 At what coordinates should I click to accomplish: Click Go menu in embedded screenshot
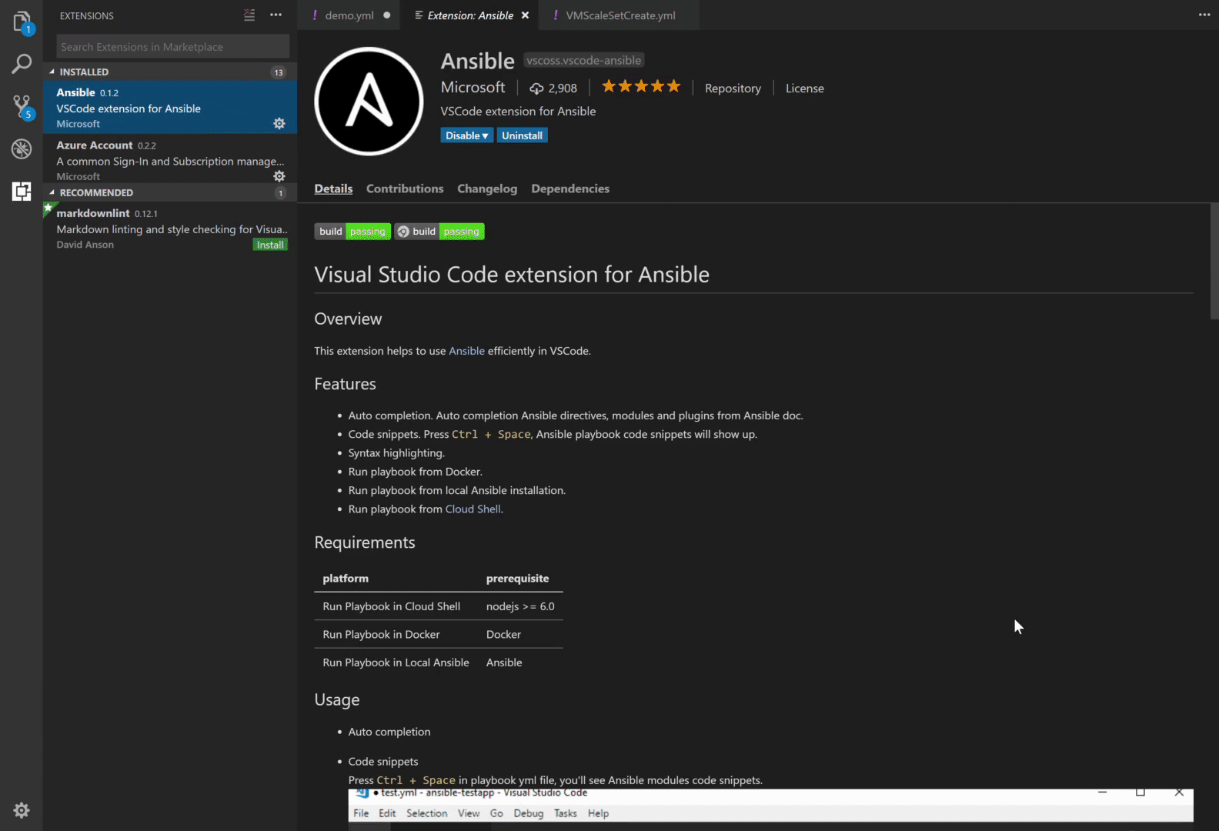coord(496,813)
